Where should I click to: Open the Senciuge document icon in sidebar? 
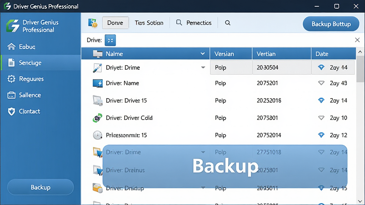pyautogui.click(x=11, y=63)
